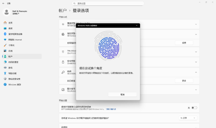Image resolution: width=216 pixels, height=128 pixels.
Task: Open 蓝牙和其他设备 via its Bluetooth icon
Action: [5, 34]
